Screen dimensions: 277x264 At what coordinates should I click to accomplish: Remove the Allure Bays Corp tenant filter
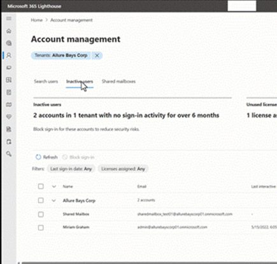(x=97, y=55)
